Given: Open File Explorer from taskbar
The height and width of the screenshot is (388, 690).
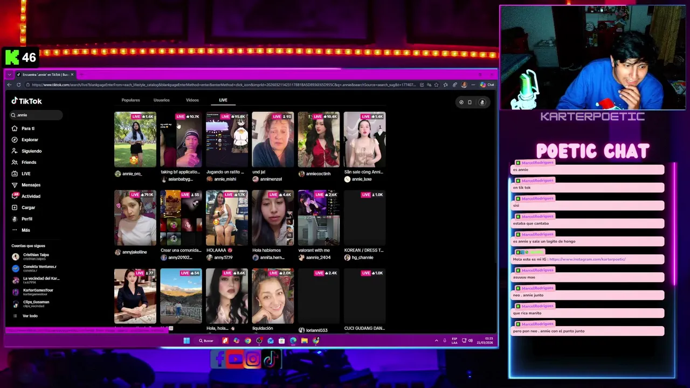Looking at the screenshot, I should 305,341.
